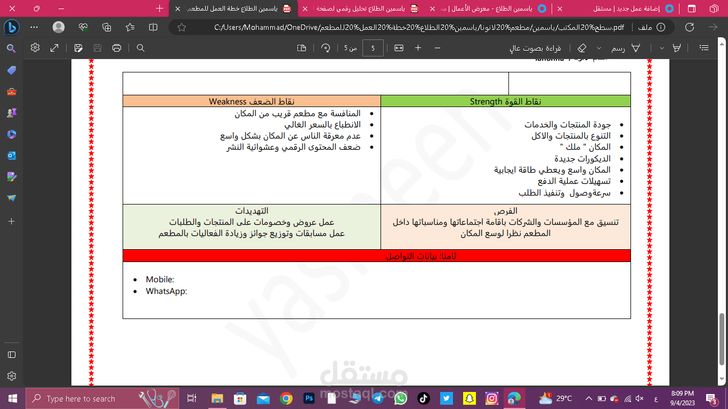Show hidden system tray icons chevron
Viewport: 728px width, 409px height.
pyautogui.click(x=588, y=398)
